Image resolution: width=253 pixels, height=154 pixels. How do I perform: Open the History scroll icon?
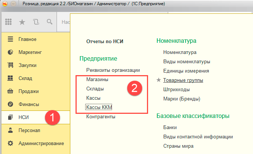tap(36, 22)
